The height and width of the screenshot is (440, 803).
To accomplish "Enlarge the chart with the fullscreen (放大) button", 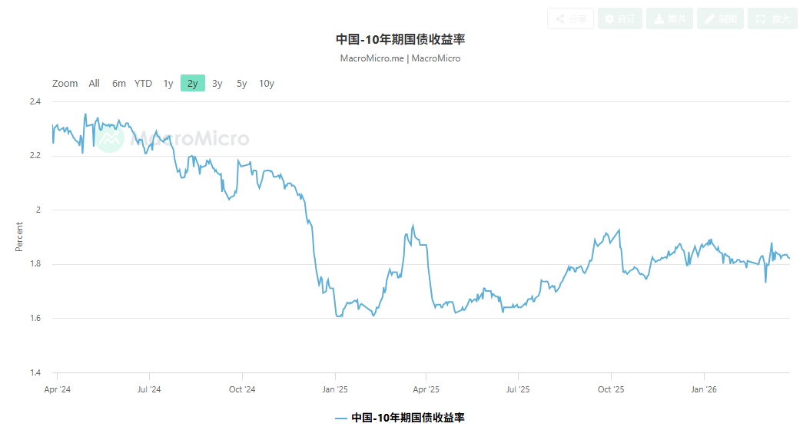I will (772, 18).
